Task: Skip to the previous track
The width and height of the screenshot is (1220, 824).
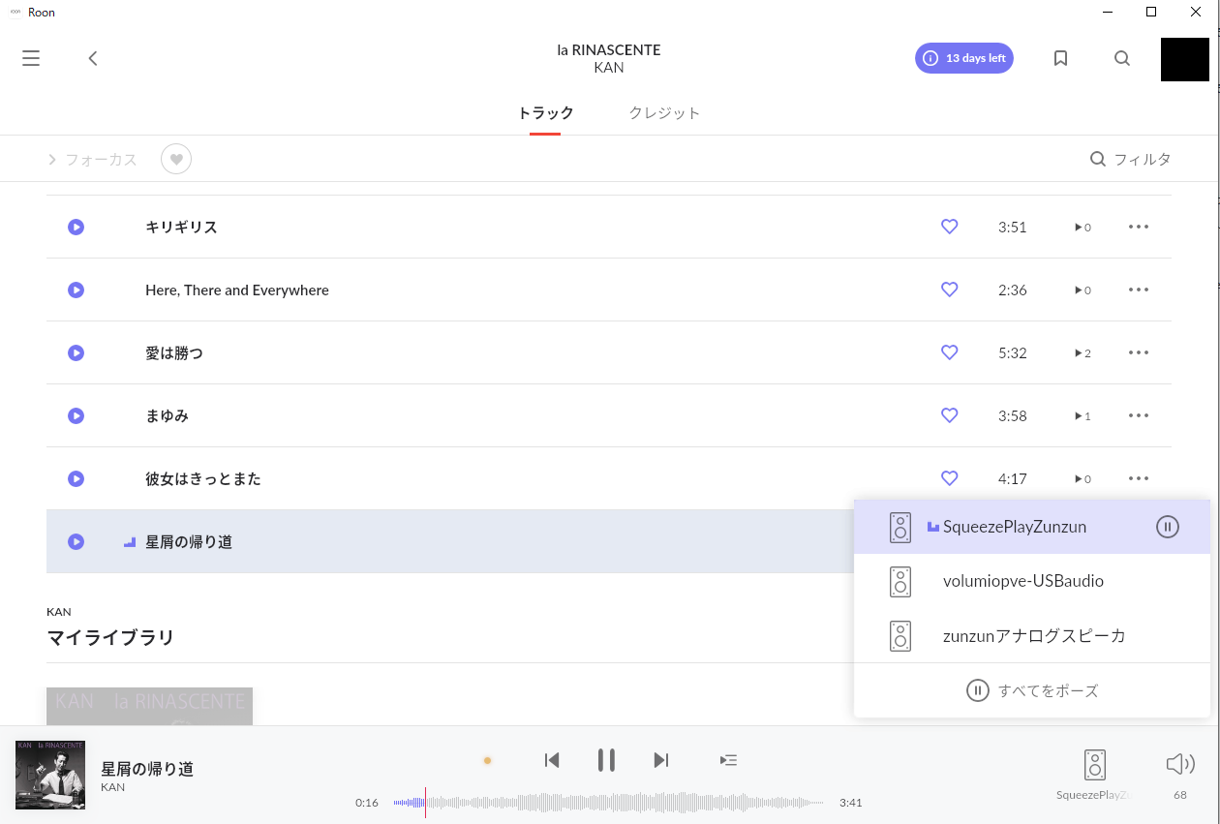Action: click(552, 760)
